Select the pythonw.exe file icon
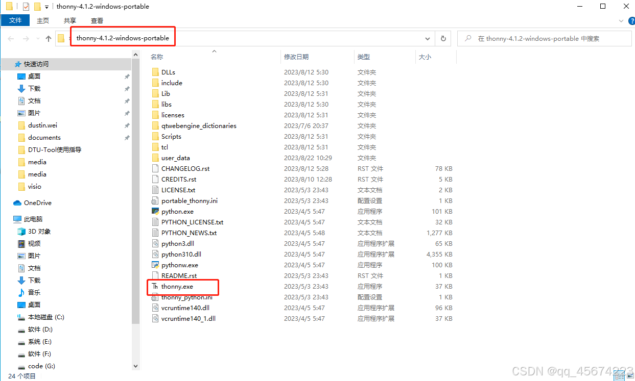Screen dimensions: 635x381 click(155, 265)
